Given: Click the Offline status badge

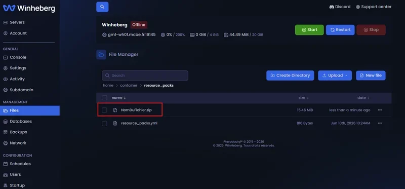Looking at the screenshot, I should 139,25.
